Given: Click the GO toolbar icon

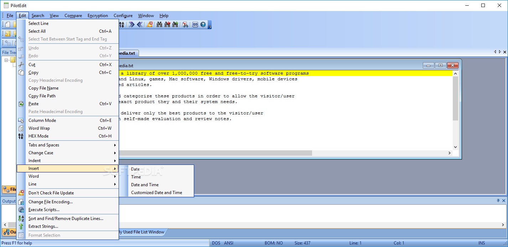Looking at the screenshot, I should [x=195, y=25].
